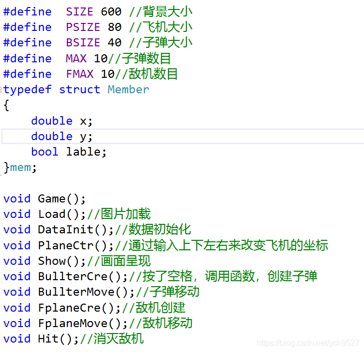Click the value 80 in PSIZE define
The width and height of the screenshot is (364, 352).
[x=115, y=27]
